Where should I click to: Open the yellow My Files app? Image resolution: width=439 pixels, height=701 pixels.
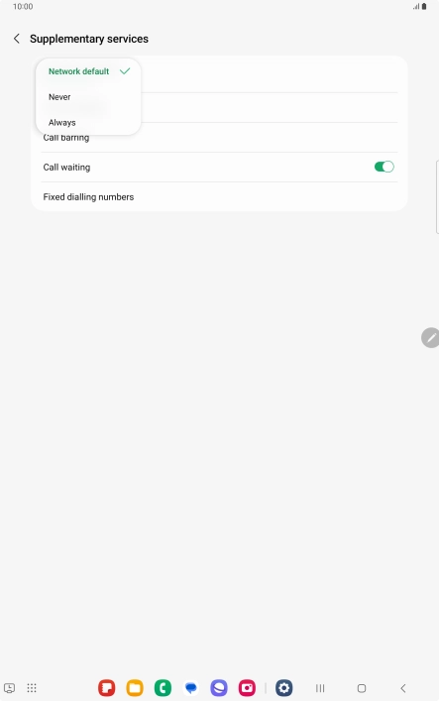[x=135, y=687]
